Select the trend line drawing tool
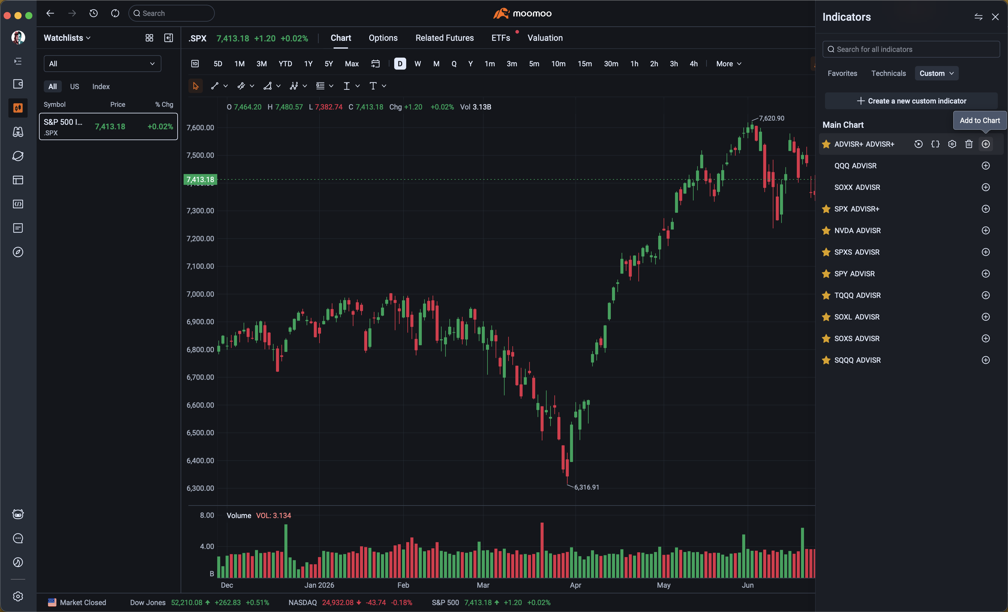Screen dimensions: 1008x612 (x=215, y=86)
